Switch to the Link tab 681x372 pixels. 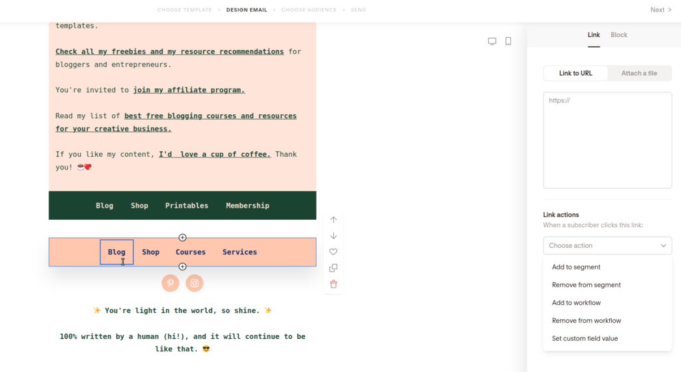(x=594, y=35)
